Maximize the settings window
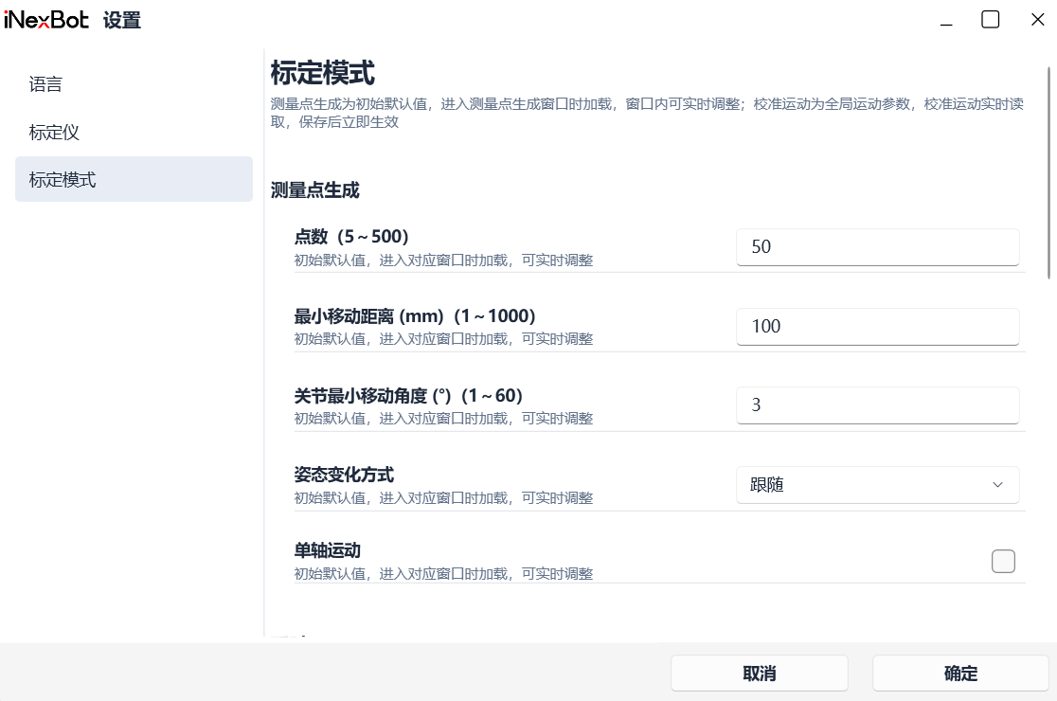This screenshot has height=701, width=1057. click(x=991, y=20)
